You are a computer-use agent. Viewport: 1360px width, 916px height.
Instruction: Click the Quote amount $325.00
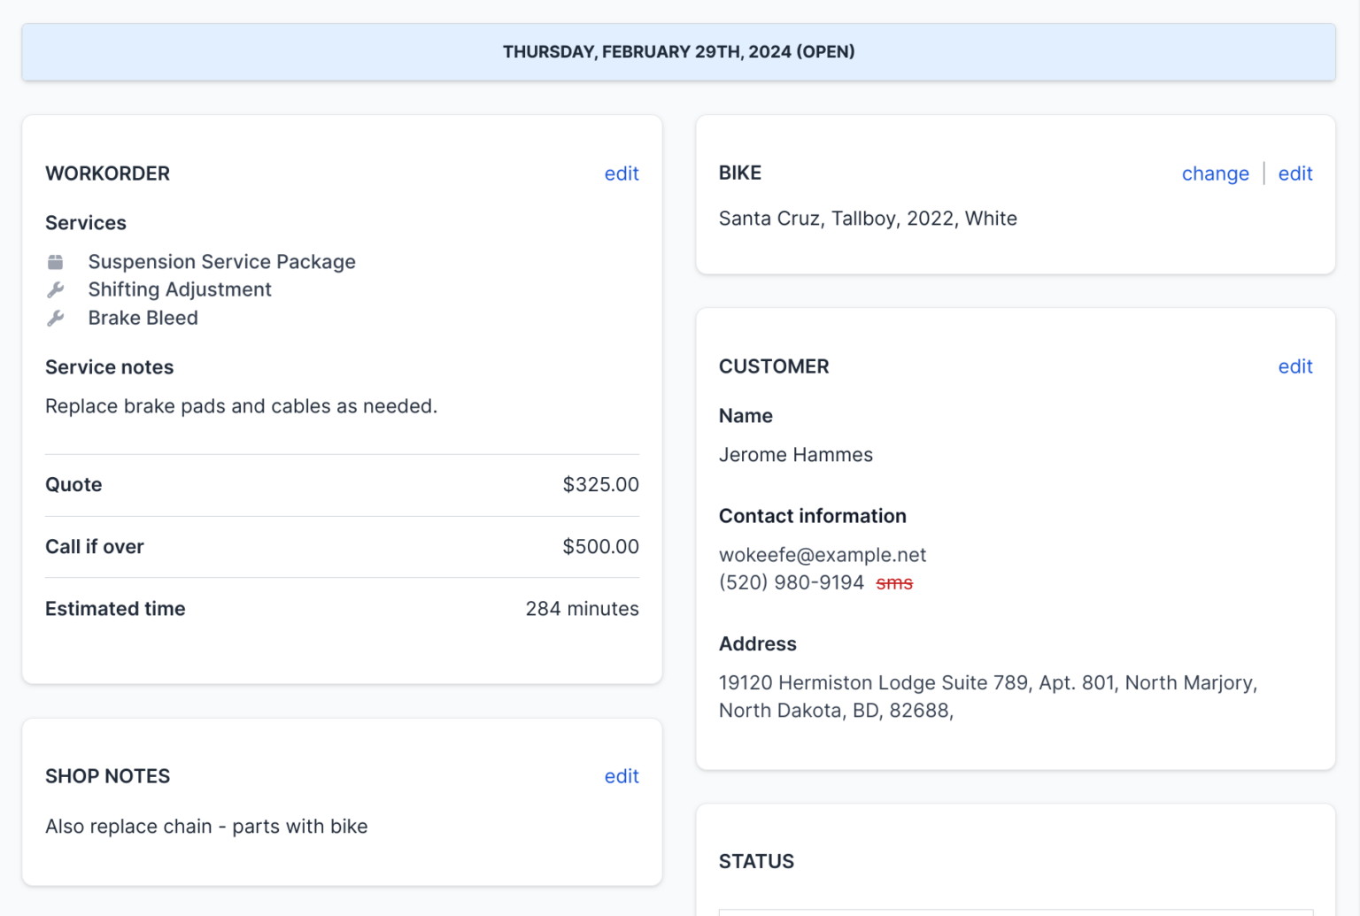(600, 484)
